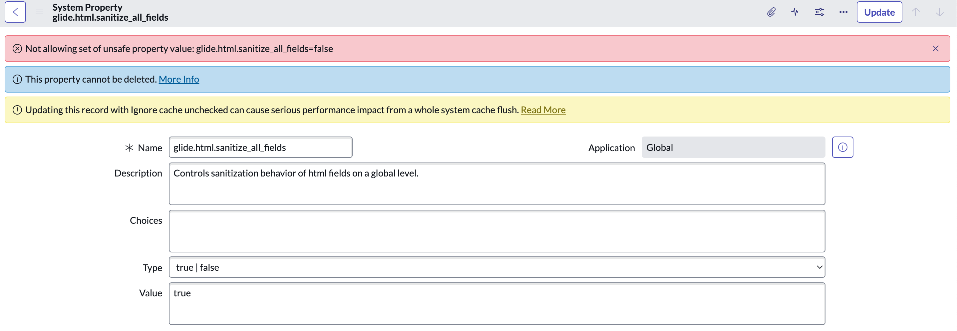957x331 pixels.
Task: Click the Update button
Action: click(x=879, y=12)
